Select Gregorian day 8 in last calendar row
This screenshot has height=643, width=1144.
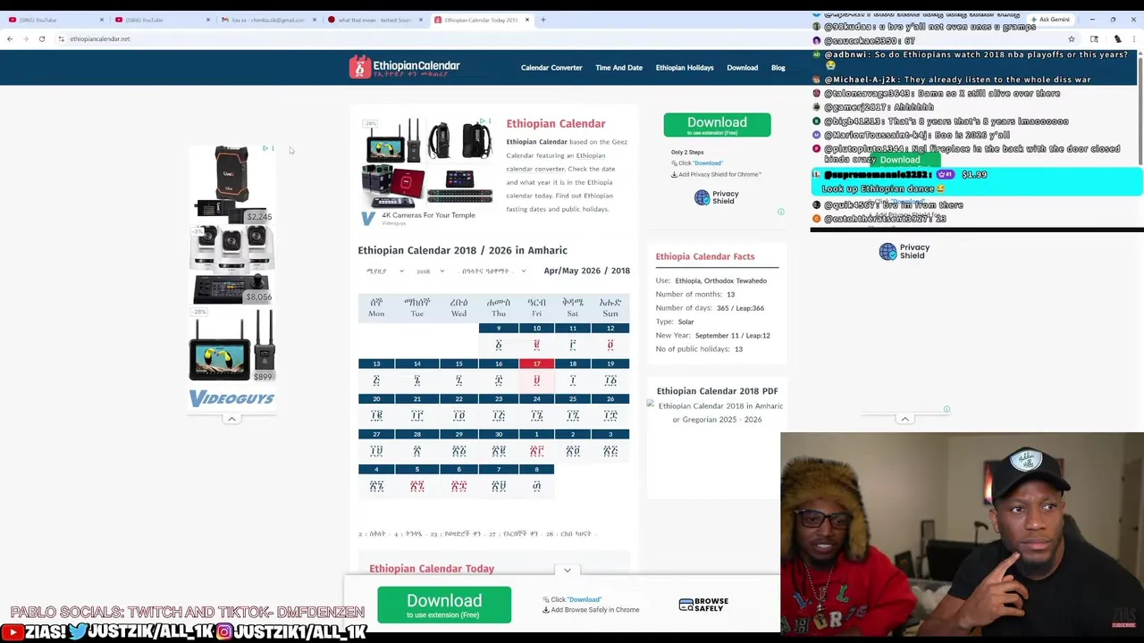536,479
